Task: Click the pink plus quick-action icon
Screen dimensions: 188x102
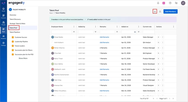Action: point(164,3)
